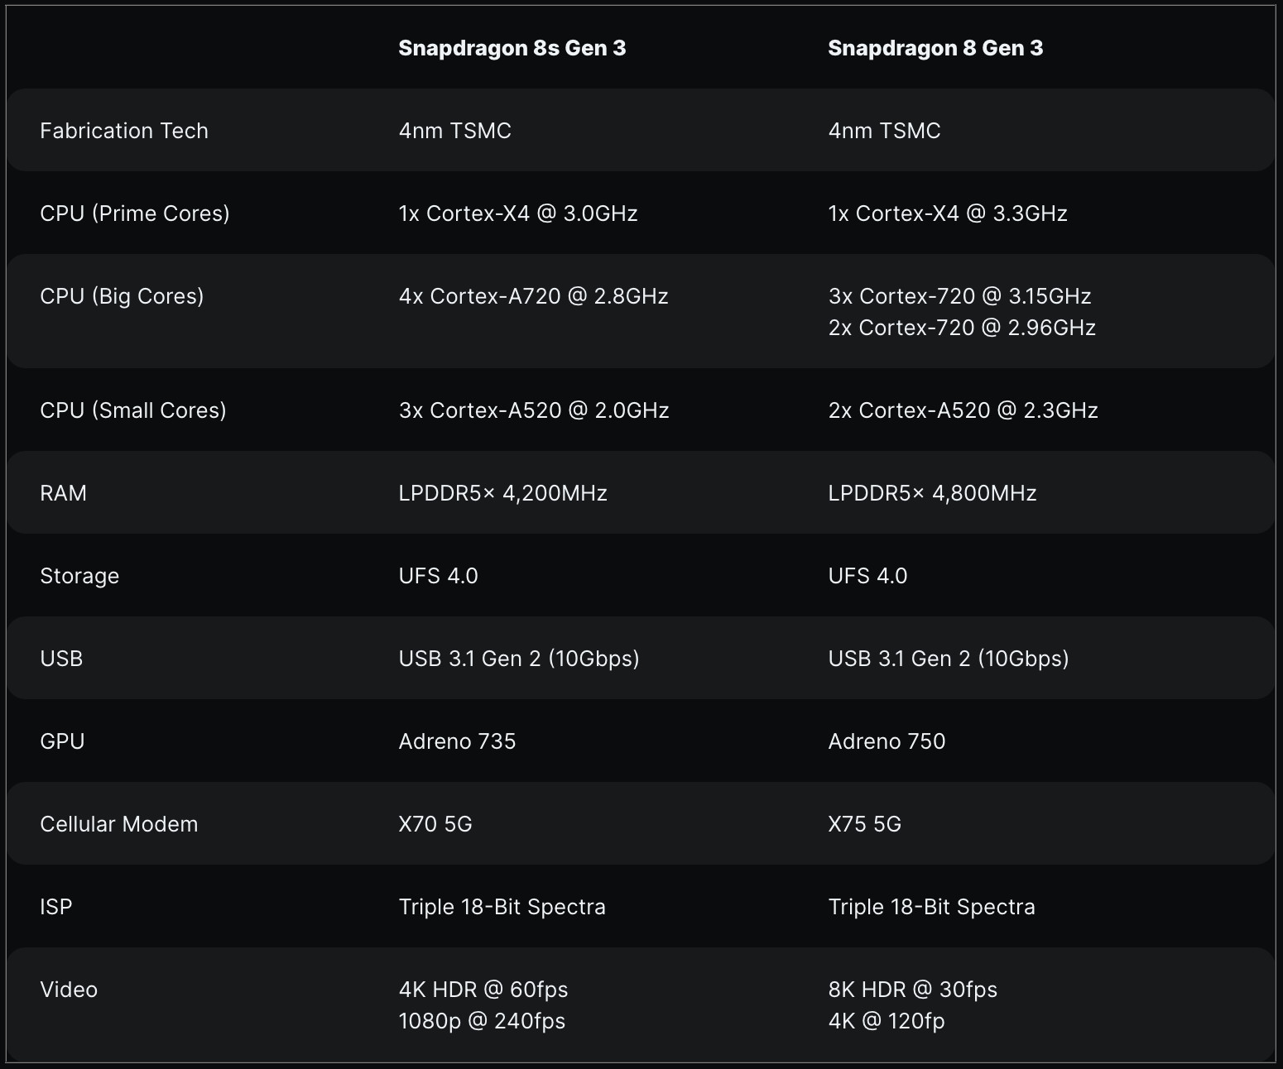Select the X70 5G modem cell
1283x1069 pixels.
point(435,824)
